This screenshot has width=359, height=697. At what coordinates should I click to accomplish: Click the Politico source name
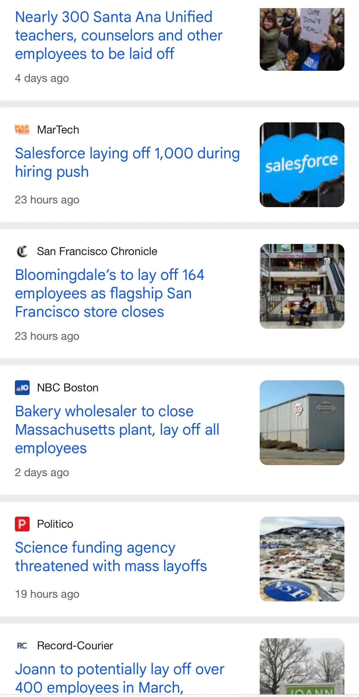[x=55, y=524]
